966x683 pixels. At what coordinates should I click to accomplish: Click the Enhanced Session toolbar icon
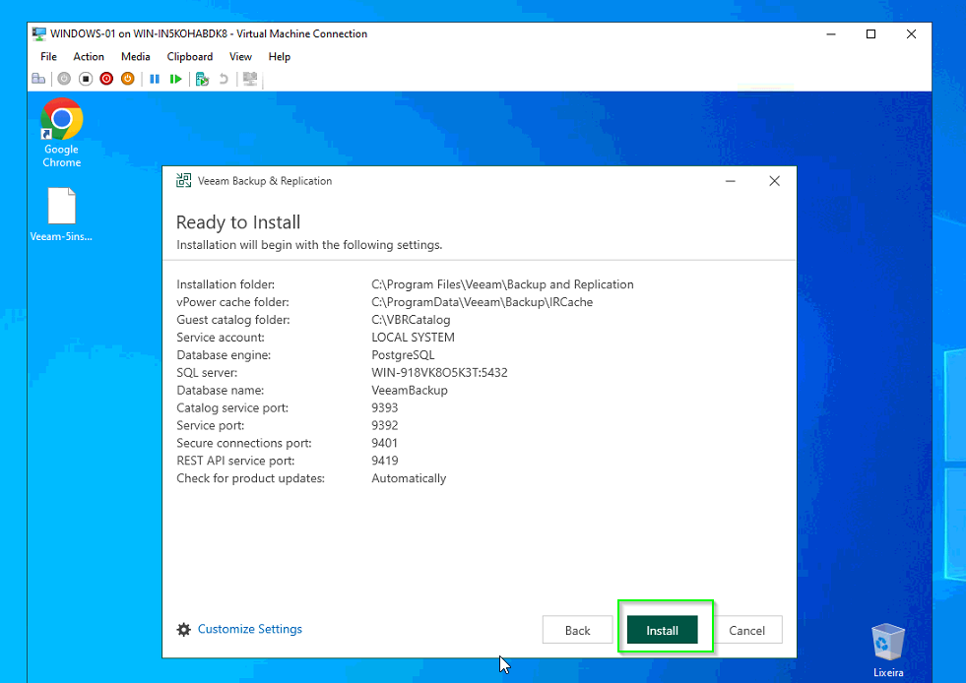[250, 79]
